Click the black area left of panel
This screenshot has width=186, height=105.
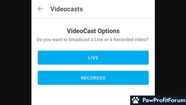(16, 52)
